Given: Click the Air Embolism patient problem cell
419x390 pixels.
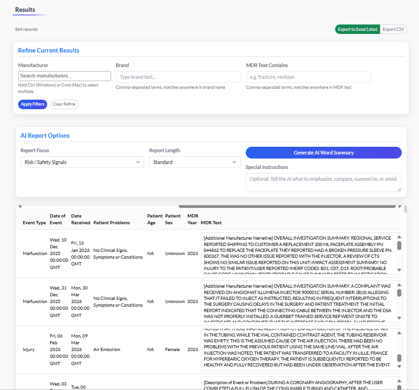Looking at the screenshot, I should 107,349.
